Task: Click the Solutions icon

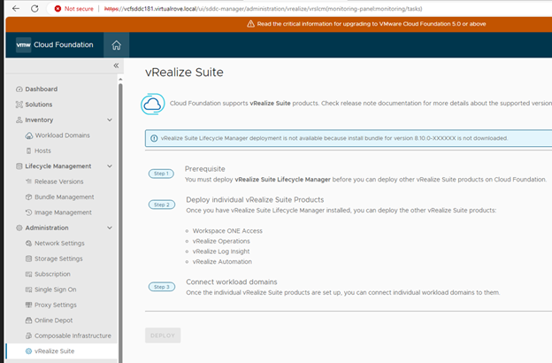Action: (x=19, y=104)
